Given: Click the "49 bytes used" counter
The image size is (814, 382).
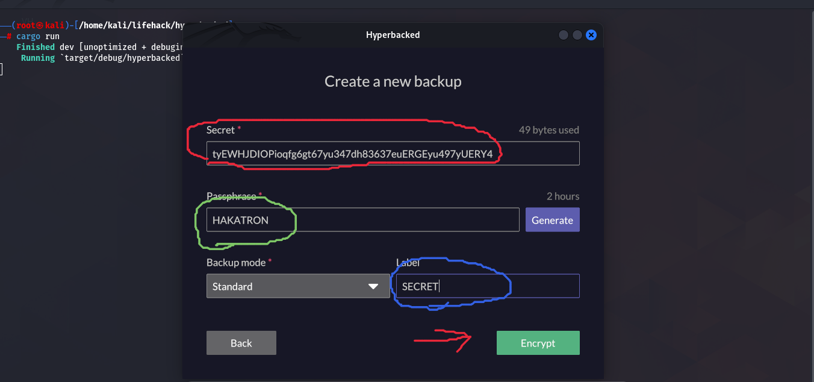Looking at the screenshot, I should pyautogui.click(x=548, y=130).
